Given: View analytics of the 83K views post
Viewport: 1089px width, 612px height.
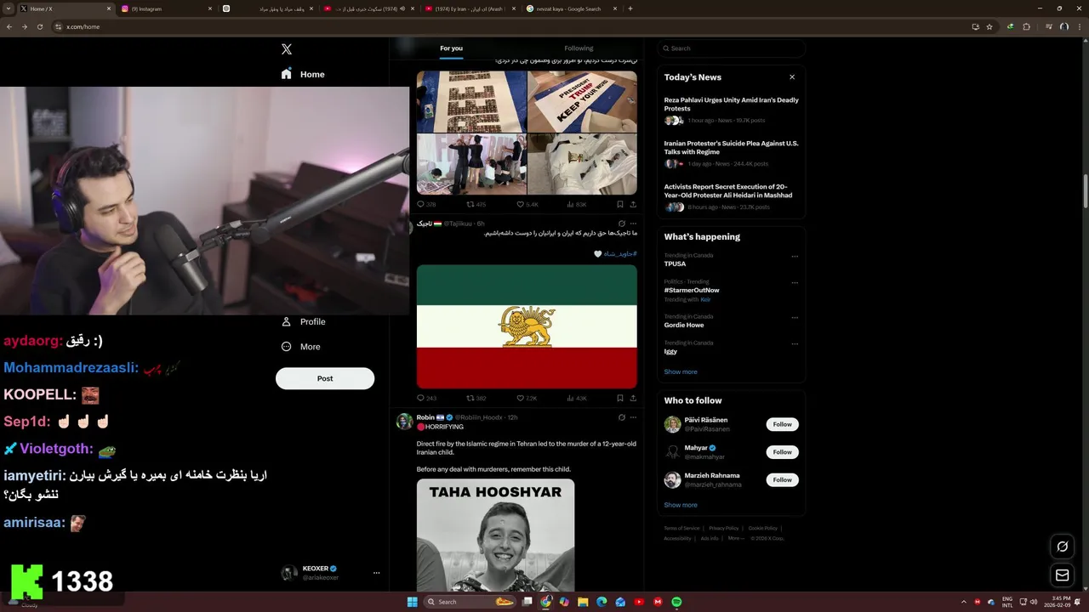Looking at the screenshot, I should point(576,204).
